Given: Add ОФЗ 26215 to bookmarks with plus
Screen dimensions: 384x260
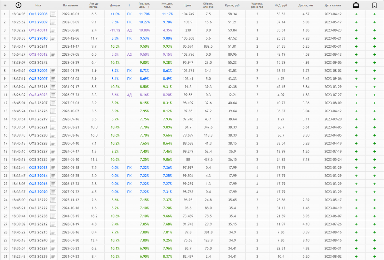Looking at the screenshot, I should (374, 232).
